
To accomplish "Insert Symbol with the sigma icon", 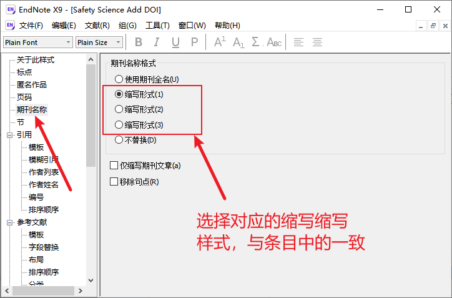I will [x=256, y=42].
